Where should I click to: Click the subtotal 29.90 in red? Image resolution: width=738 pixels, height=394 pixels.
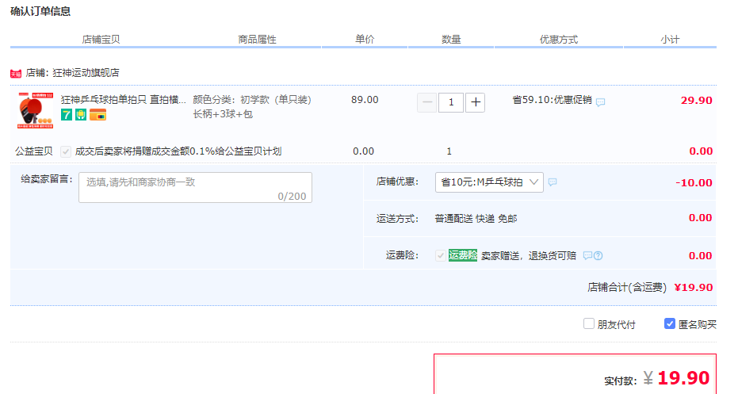click(x=697, y=100)
